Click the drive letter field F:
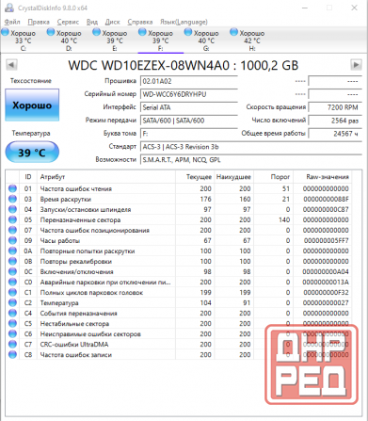368x421 pixels. point(189,134)
